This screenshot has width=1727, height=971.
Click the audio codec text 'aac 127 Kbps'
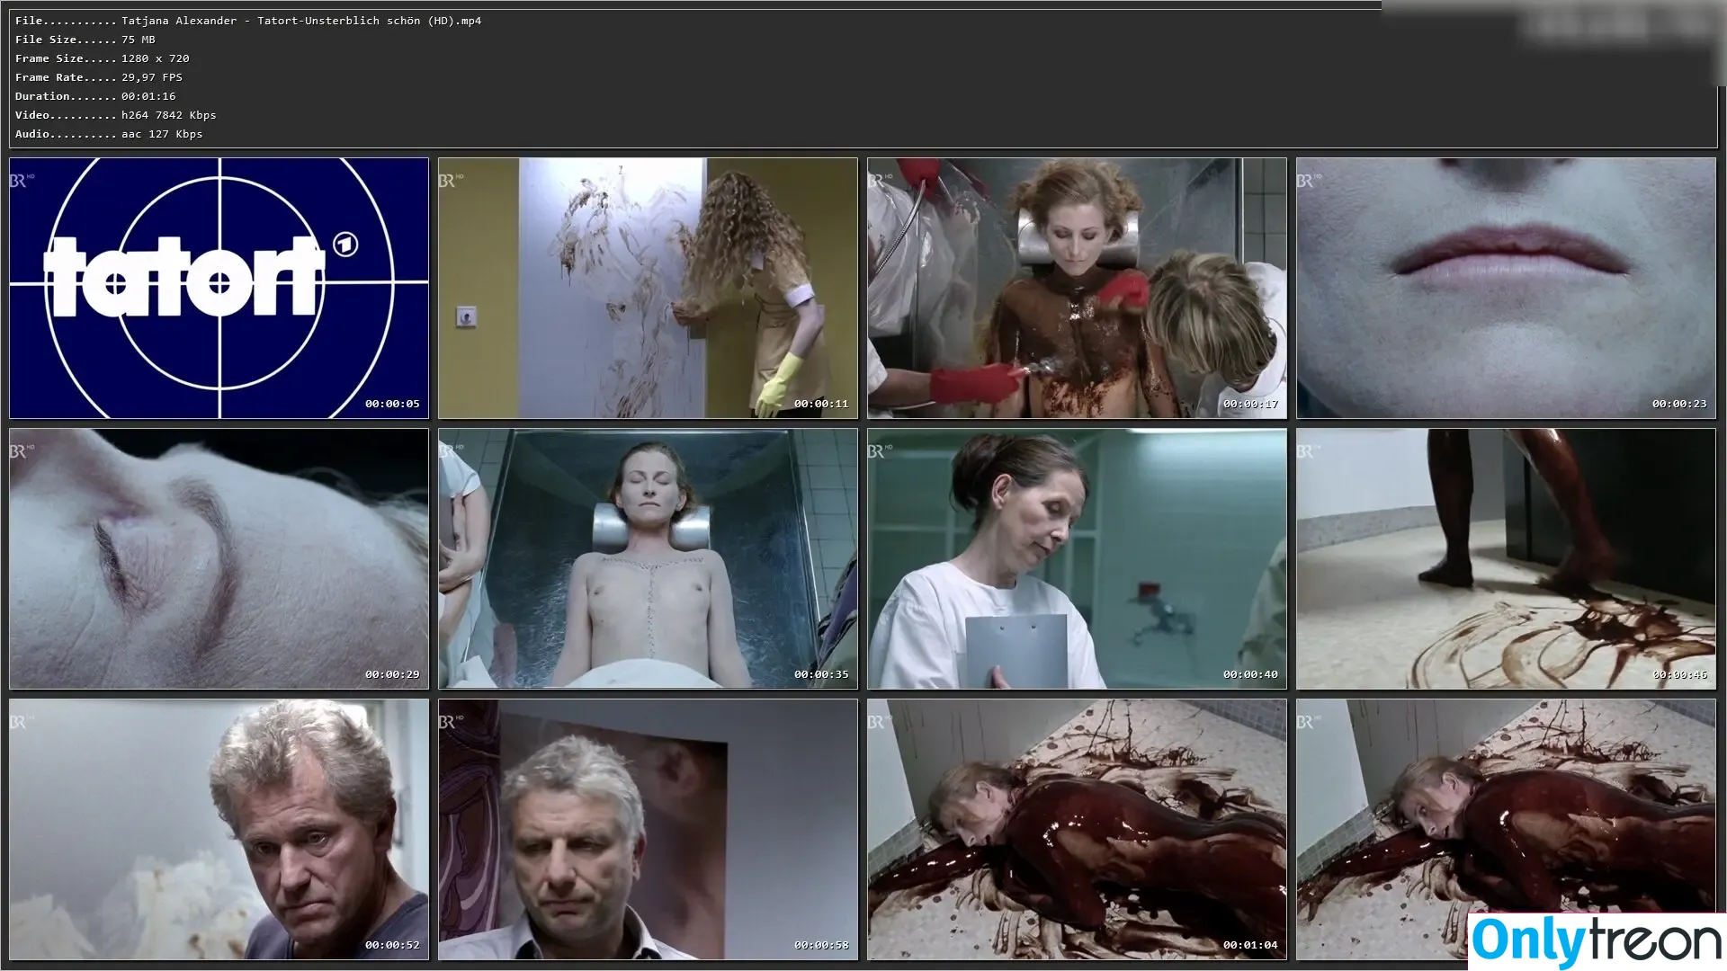pos(162,134)
